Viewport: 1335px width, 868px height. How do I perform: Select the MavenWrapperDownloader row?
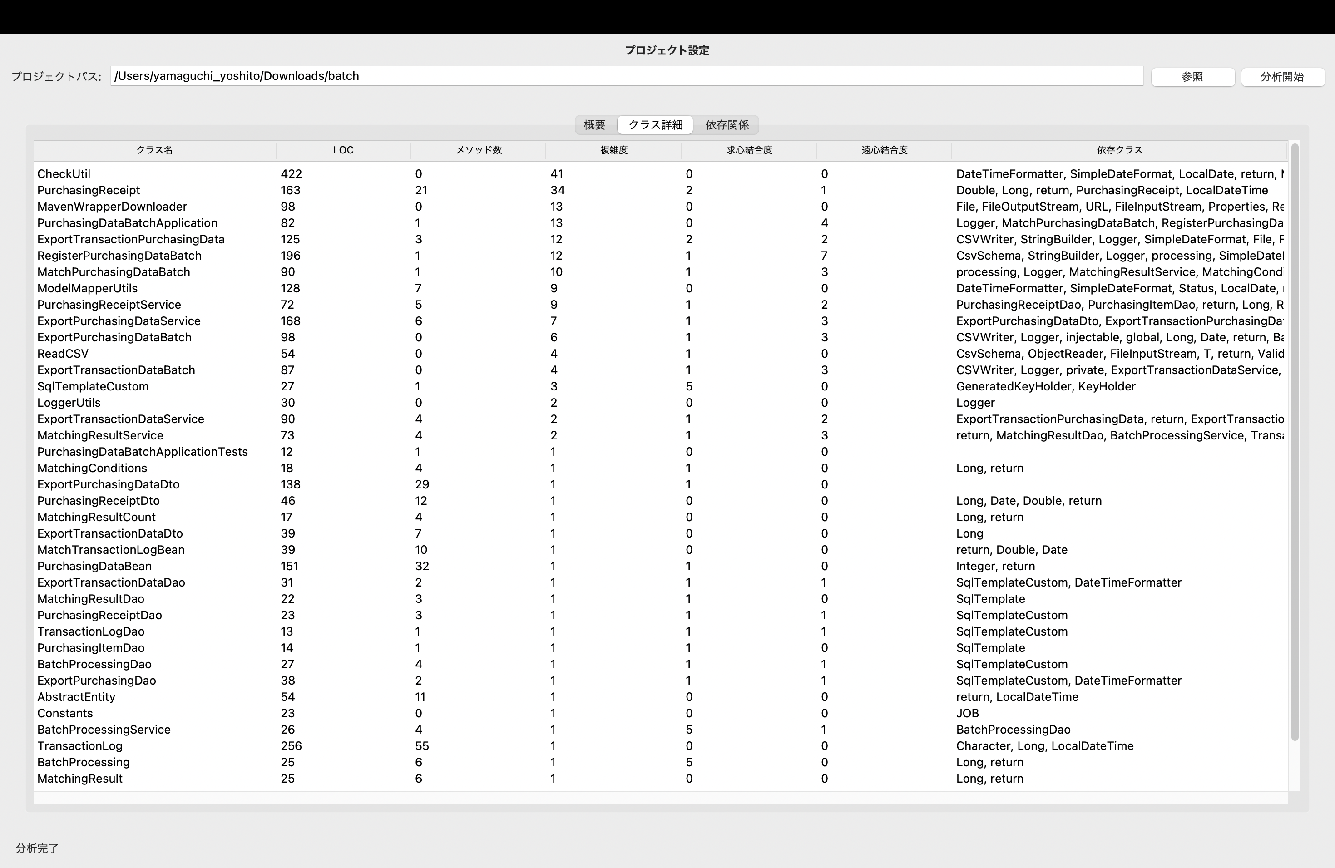coord(112,207)
